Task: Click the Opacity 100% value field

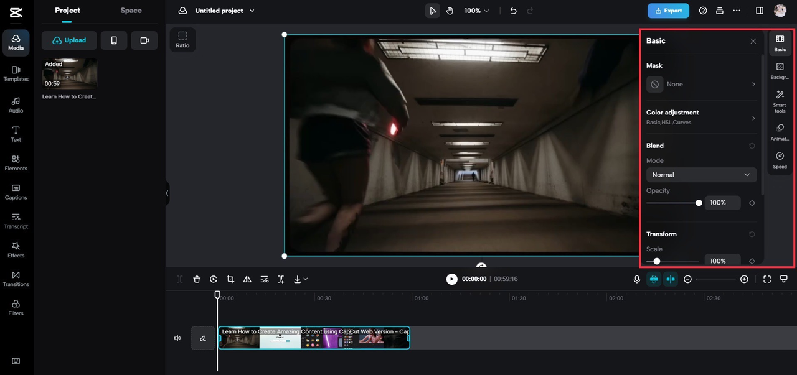Action: pos(722,203)
